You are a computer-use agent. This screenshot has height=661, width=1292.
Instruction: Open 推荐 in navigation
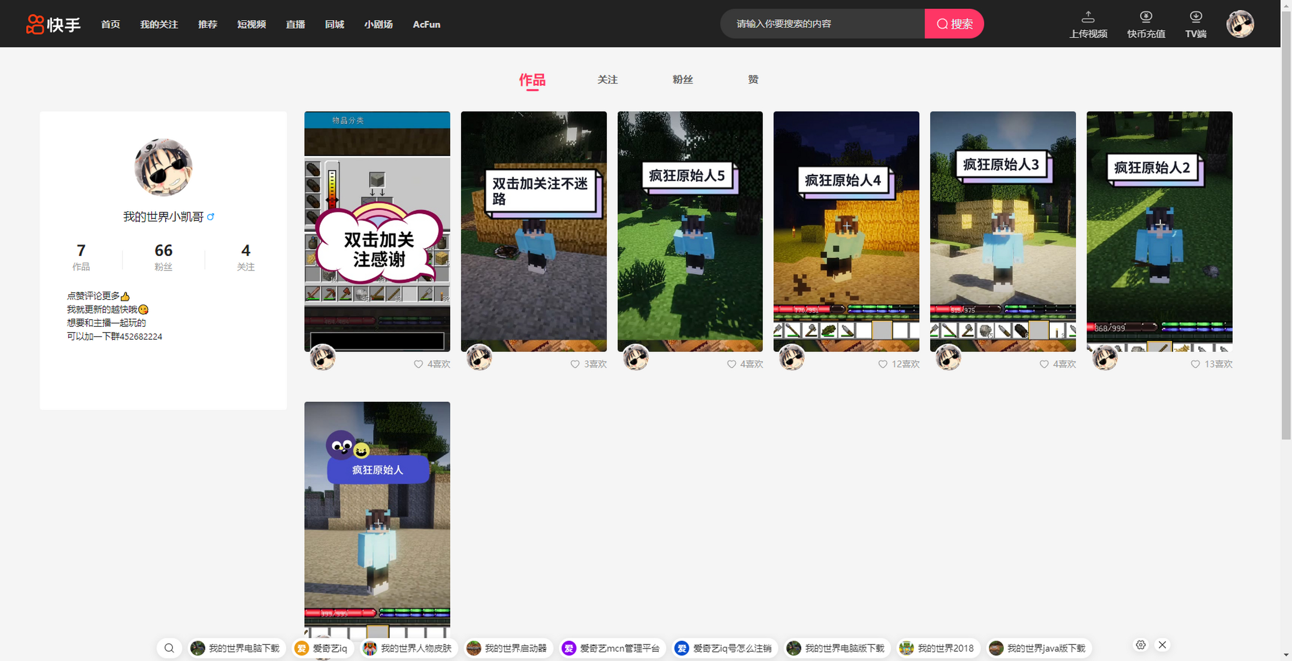tap(208, 24)
